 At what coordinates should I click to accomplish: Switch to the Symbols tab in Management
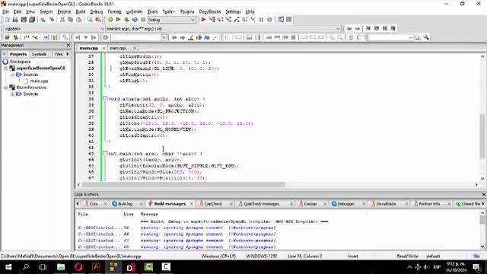(39, 54)
